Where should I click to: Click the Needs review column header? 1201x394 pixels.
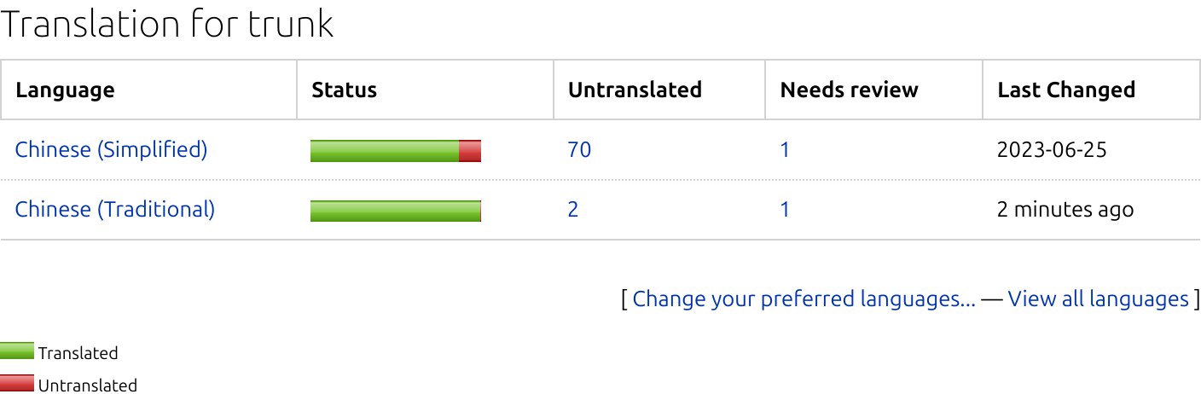pos(849,90)
